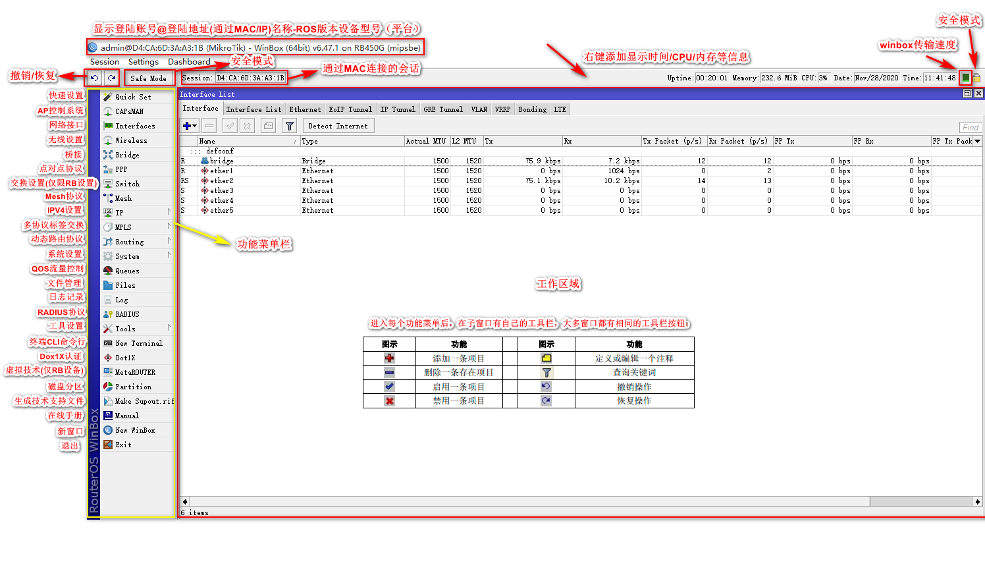
Task: Select the ether3 interface row
Action: [x=581, y=190]
